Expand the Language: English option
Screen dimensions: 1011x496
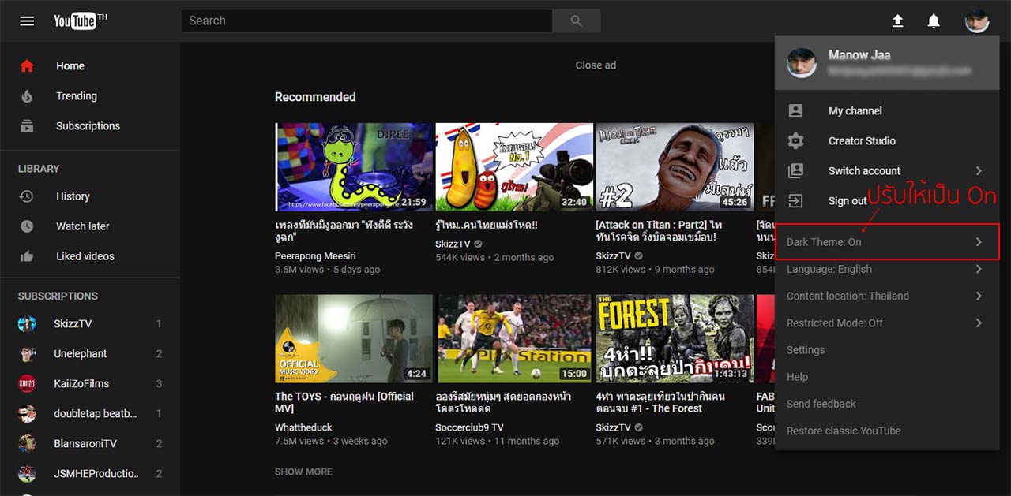[x=886, y=269]
